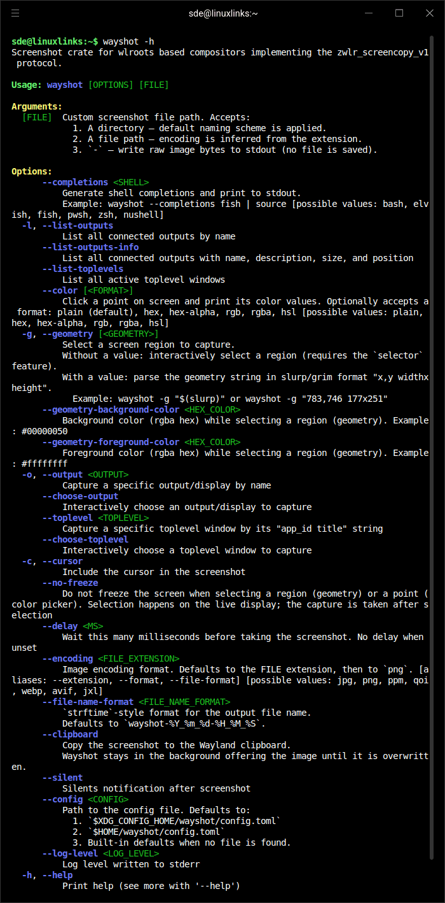Image resolution: width=445 pixels, height=903 pixels.
Task: Click the --list-outputs option
Action: pos(78,225)
